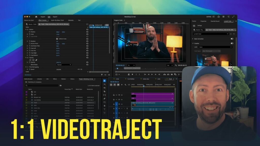Select the Ripple Edit tool

point(104,88)
